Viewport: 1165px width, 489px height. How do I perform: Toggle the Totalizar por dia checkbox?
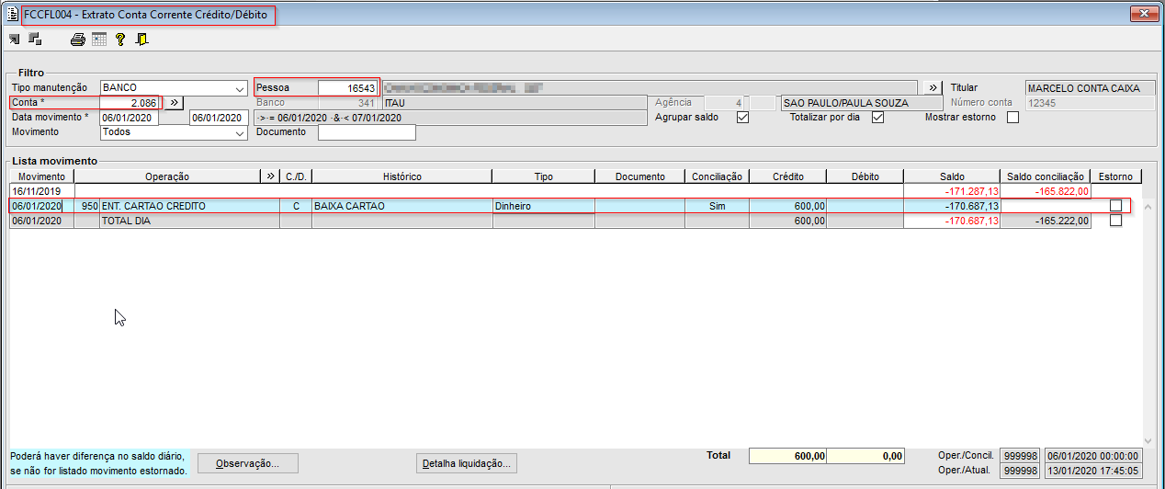[x=877, y=118]
